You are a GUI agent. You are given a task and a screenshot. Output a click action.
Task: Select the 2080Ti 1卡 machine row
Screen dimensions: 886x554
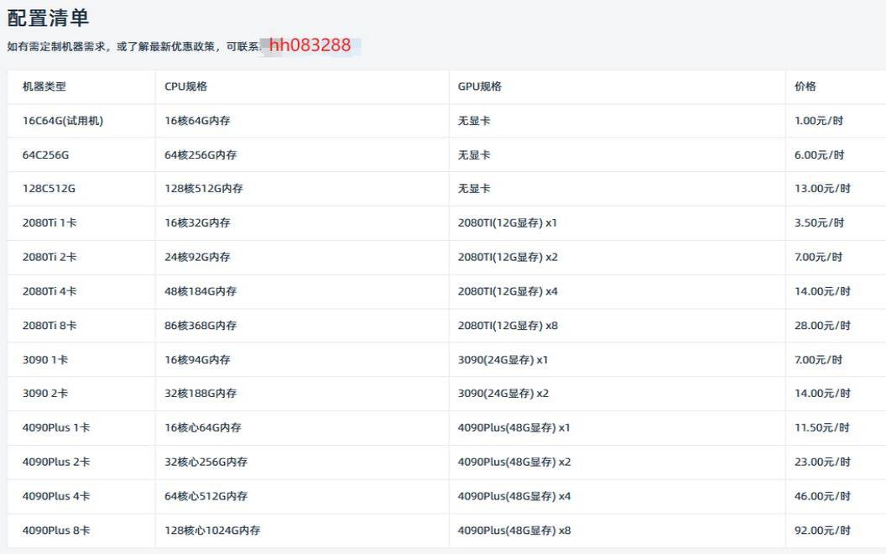tap(50, 223)
